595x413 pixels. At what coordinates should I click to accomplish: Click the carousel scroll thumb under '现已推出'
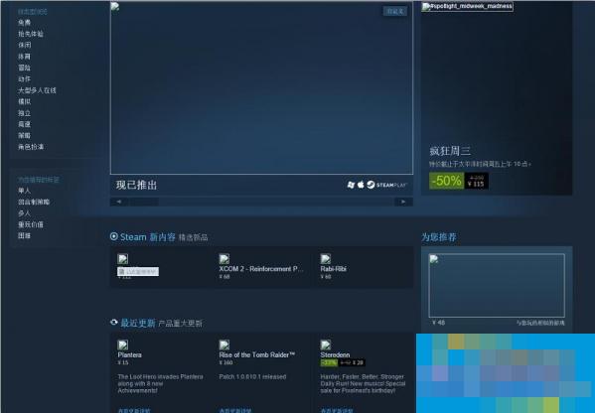coord(144,202)
